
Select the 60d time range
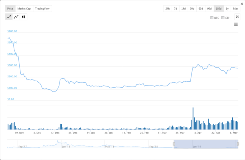(201, 8)
